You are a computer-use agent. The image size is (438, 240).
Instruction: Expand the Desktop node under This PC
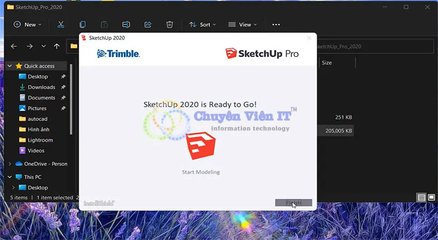pyautogui.click(x=13, y=188)
